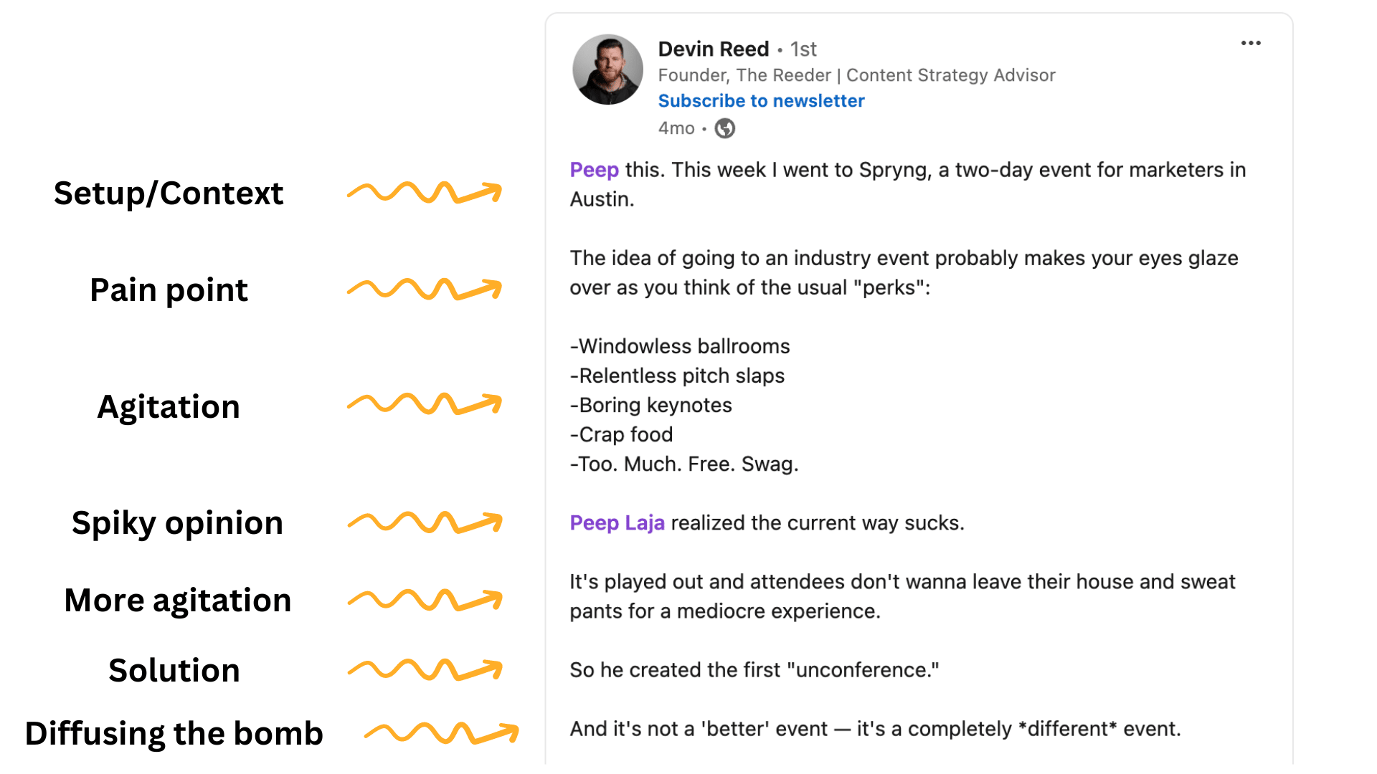Click the 1st connection degree badge
Image resolution: width=1377 pixels, height=774 pixels.
[x=803, y=49]
